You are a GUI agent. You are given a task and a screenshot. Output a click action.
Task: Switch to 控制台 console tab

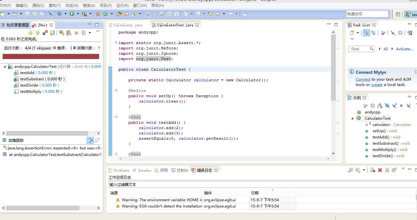click(180, 170)
